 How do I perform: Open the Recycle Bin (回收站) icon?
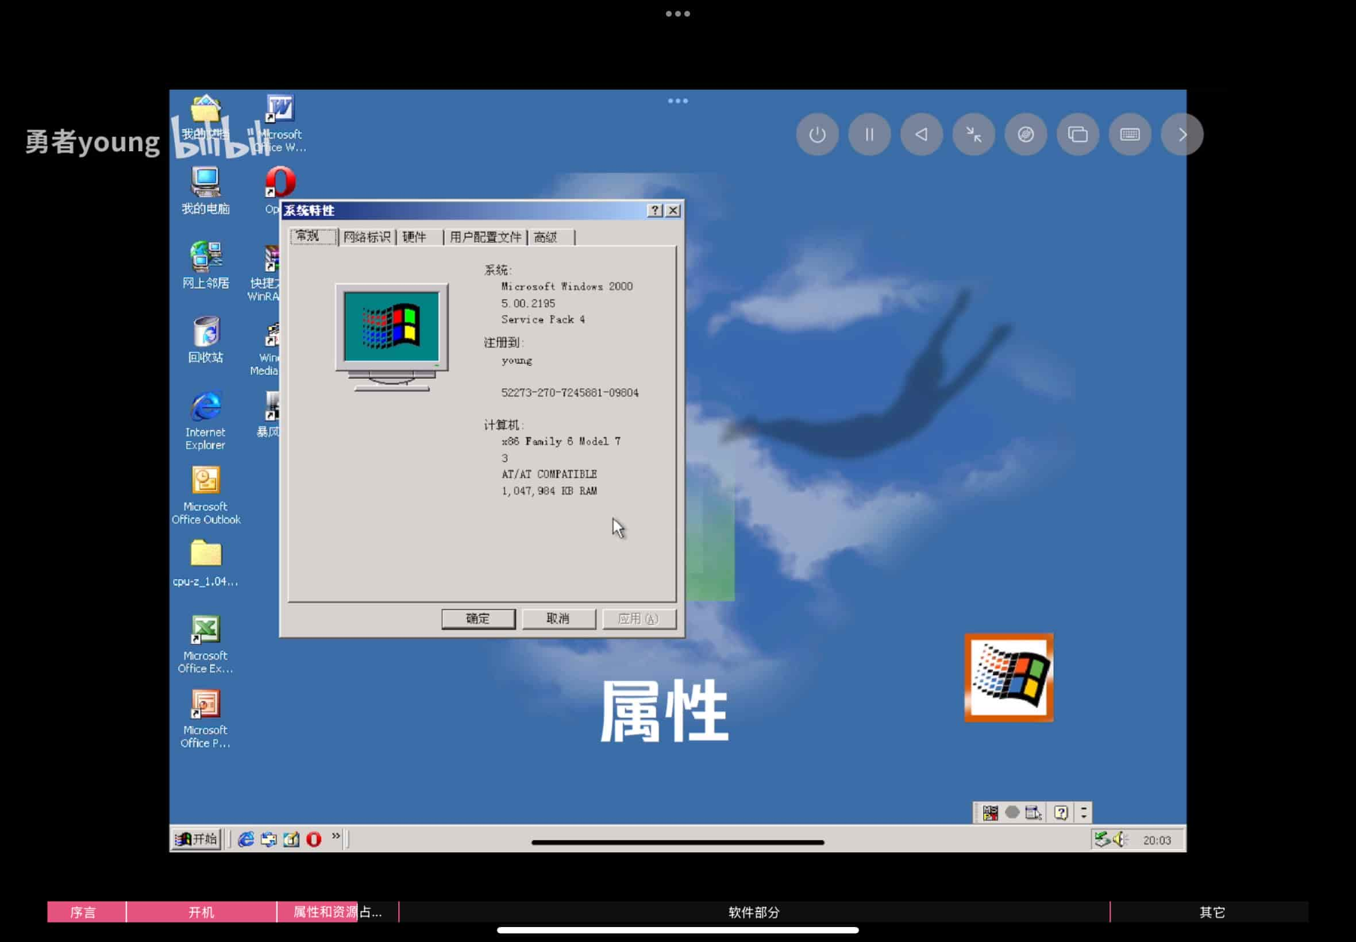206,339
